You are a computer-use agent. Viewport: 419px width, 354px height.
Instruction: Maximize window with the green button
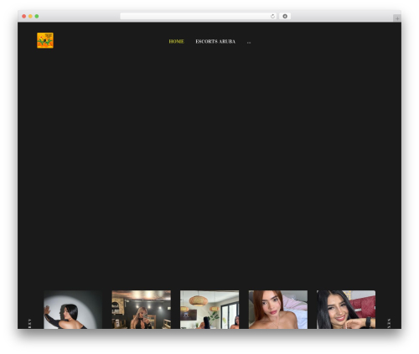(37, 17)
